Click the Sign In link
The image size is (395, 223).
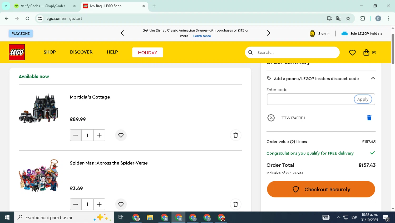320,33
